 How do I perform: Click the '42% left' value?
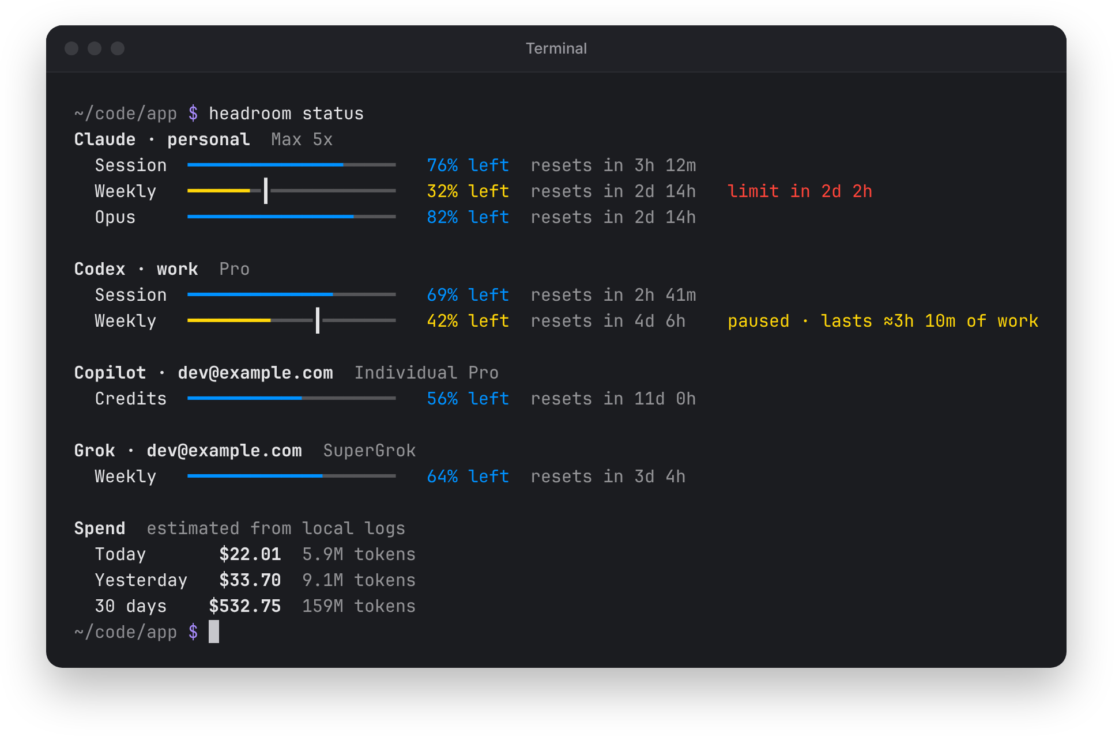point(468,321)
